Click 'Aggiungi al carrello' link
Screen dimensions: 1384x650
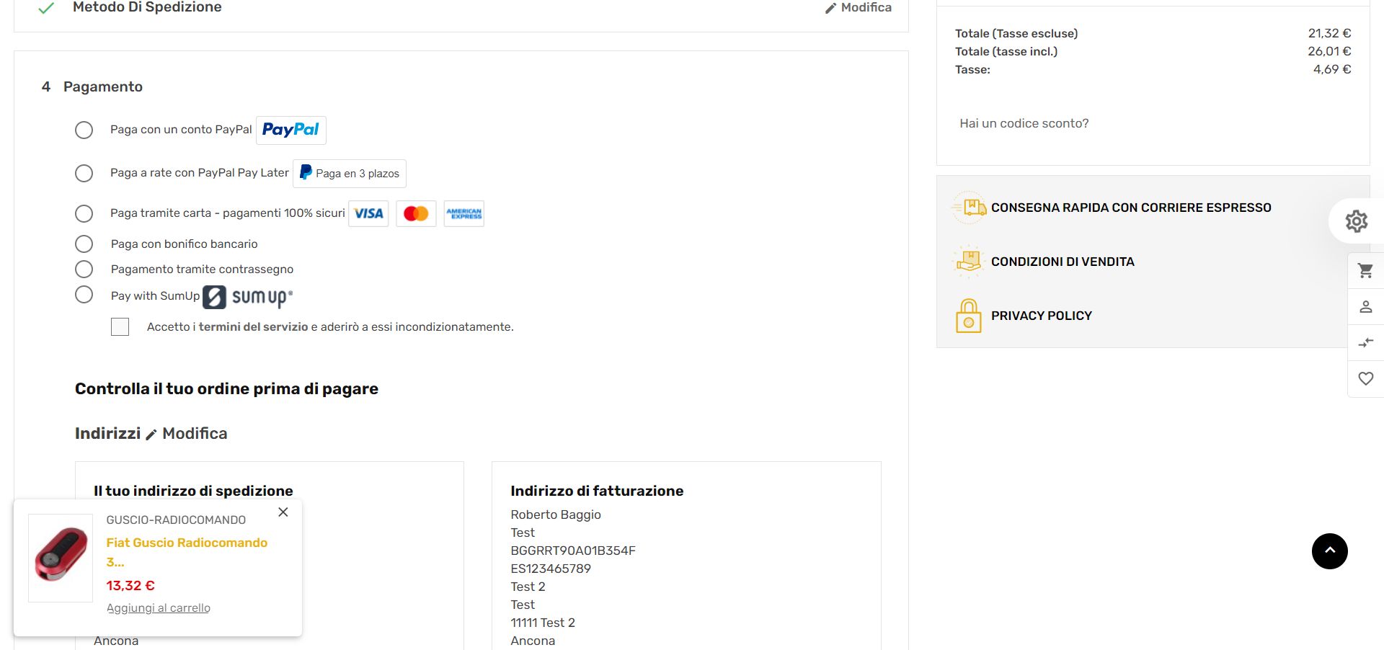pyautogui.click(x=159, y=608)
